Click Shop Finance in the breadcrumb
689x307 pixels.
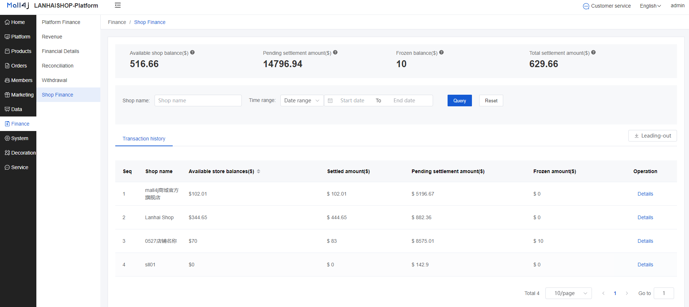click(x=150, y=22)
